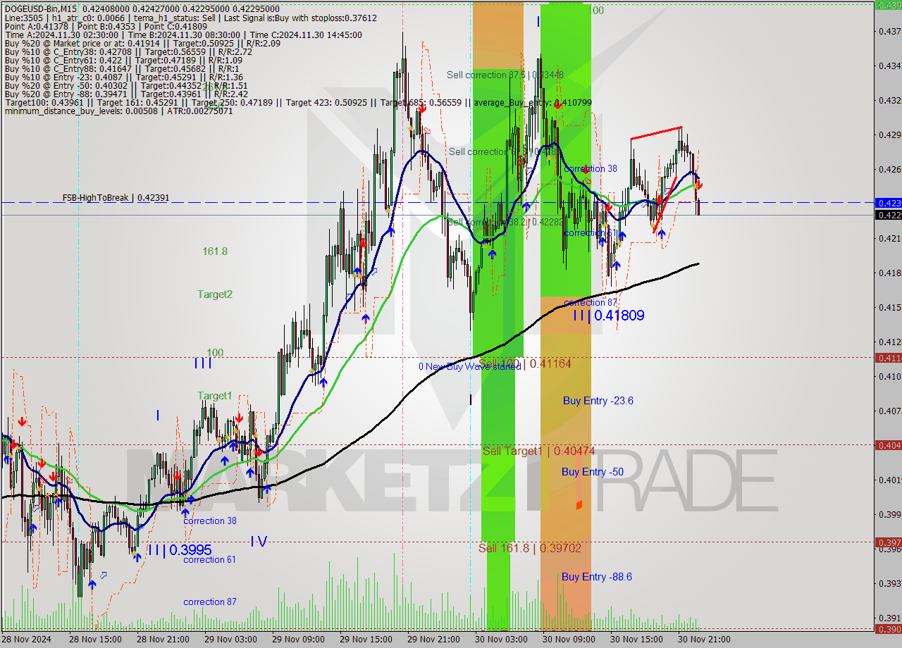Click the 29 Nov 21:00 time axis label
Screen dimensions: 902x648
point(433,640)
